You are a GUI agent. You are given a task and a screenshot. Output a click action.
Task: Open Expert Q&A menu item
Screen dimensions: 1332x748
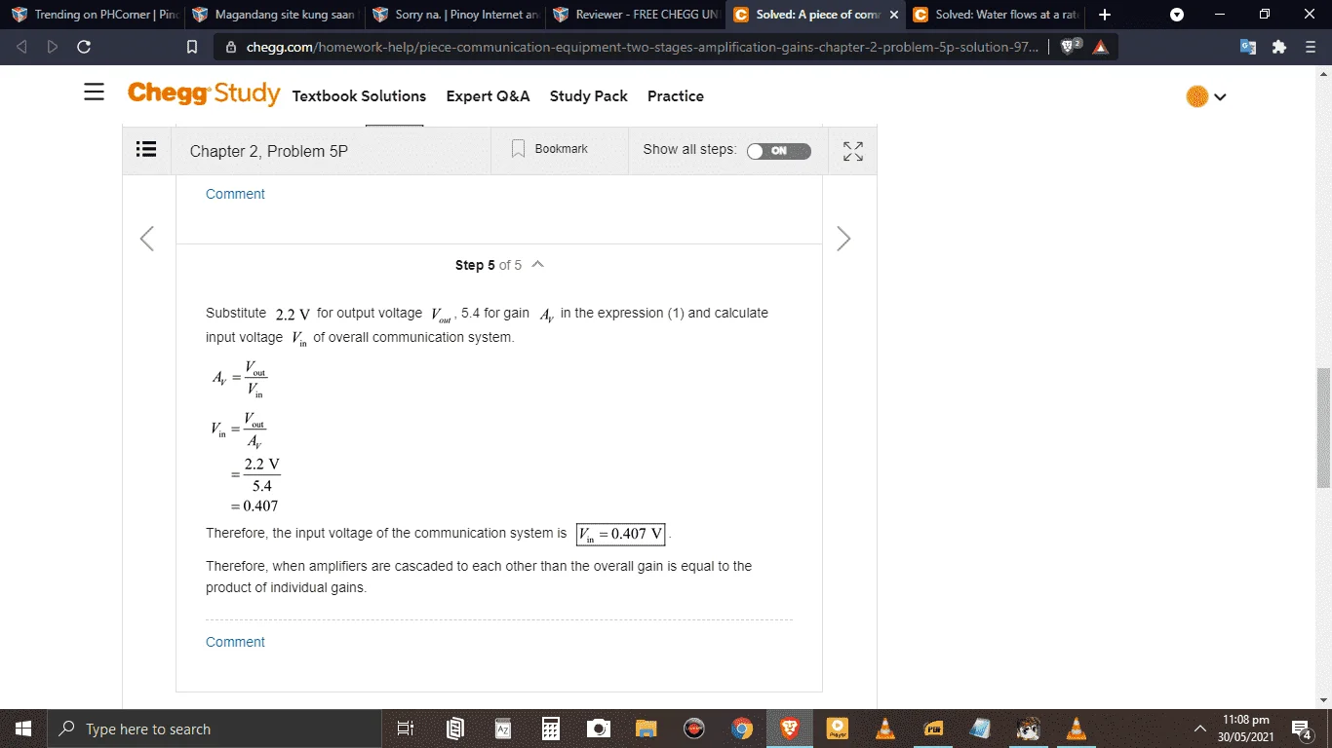488,96
